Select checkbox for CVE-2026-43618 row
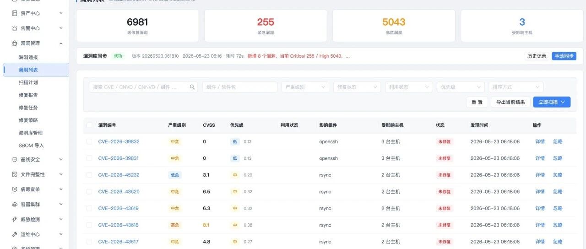This screenshot has width=586, height=249. pyautogui.click(x=89, y=225)
